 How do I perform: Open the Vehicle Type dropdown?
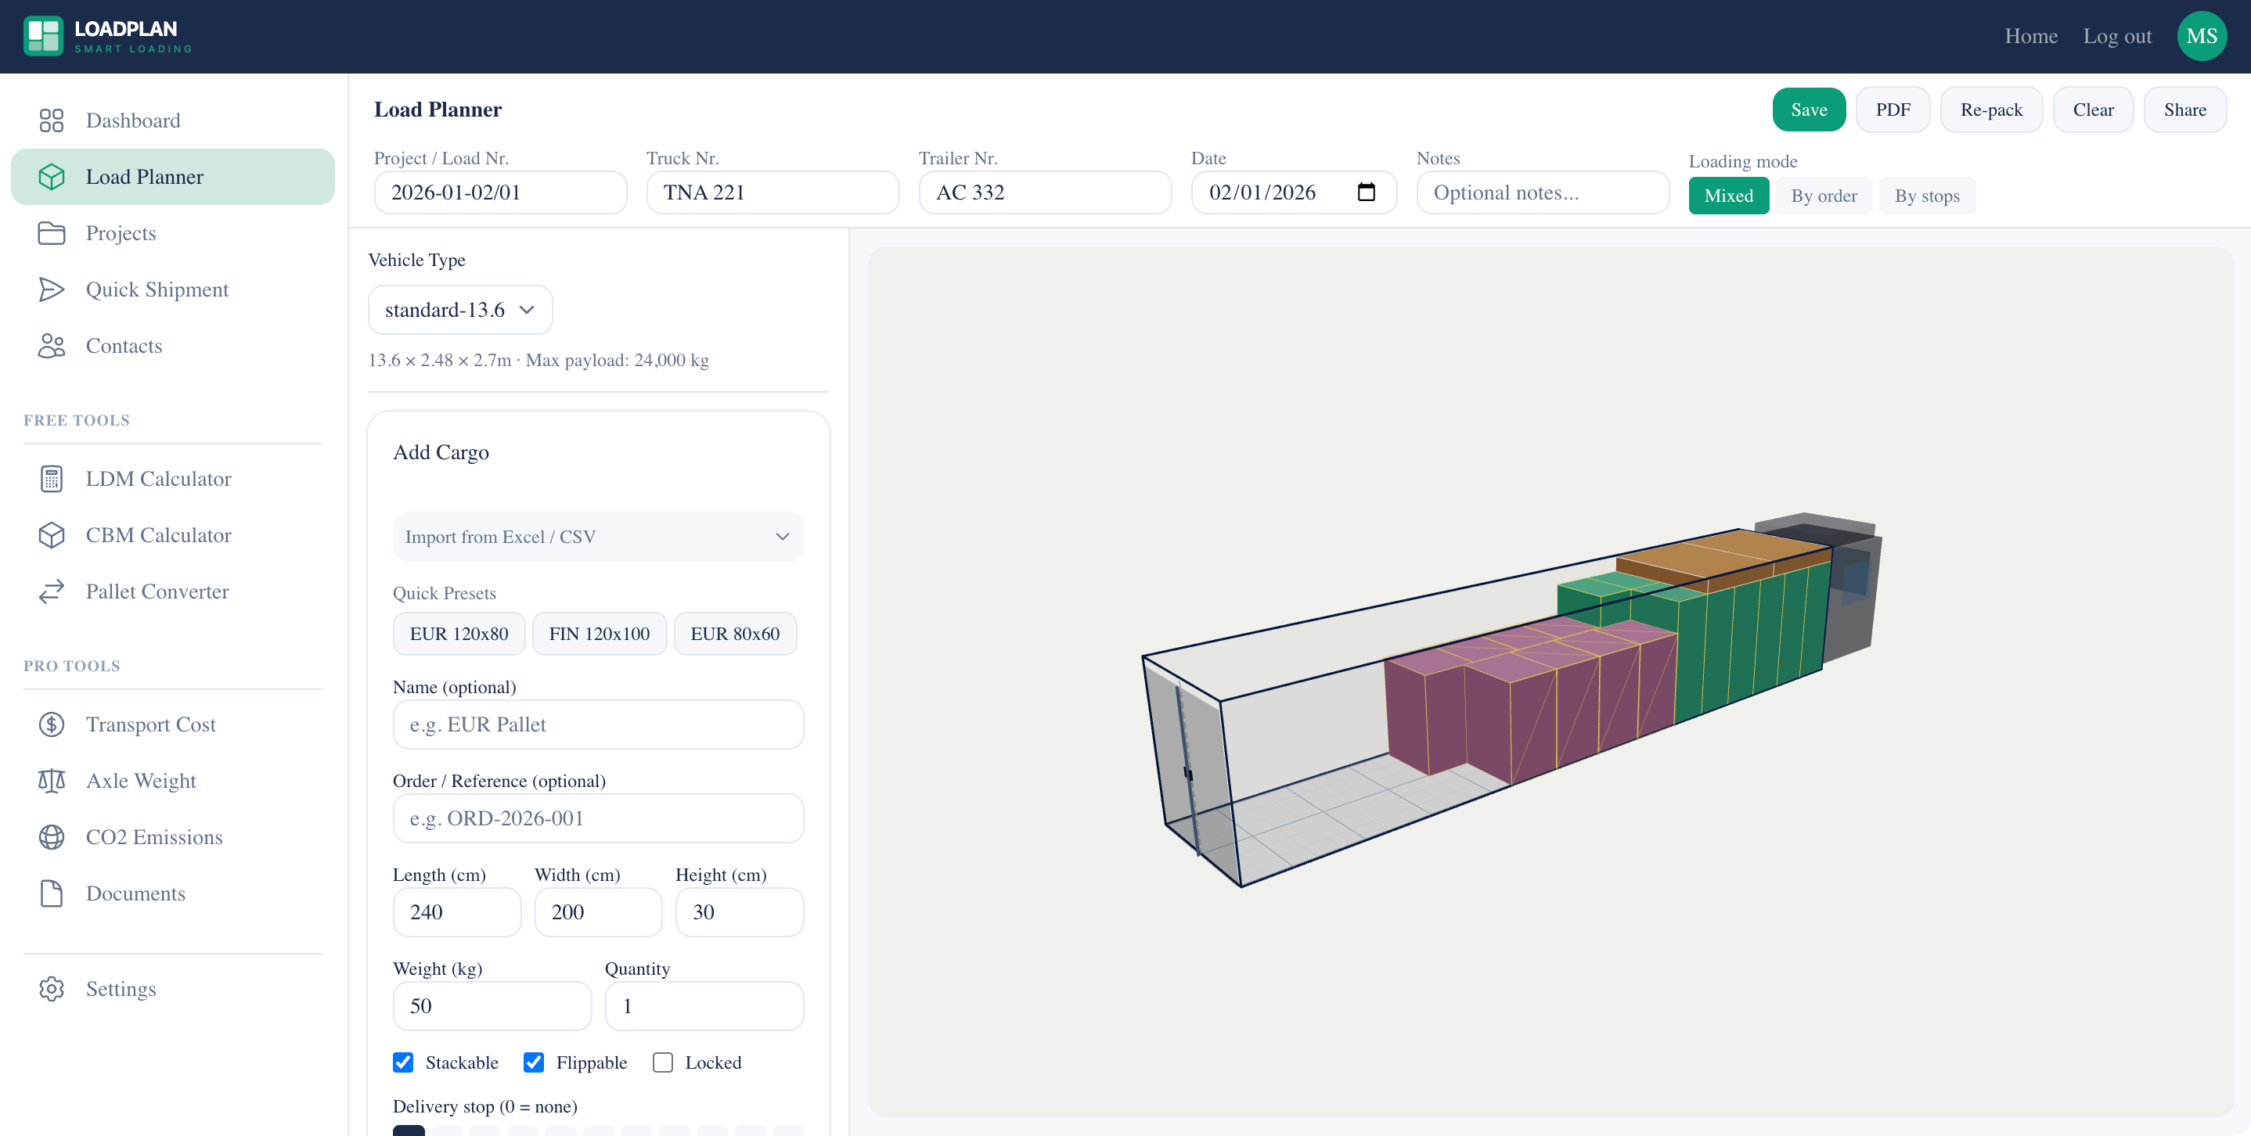click(x=459, y=310)
